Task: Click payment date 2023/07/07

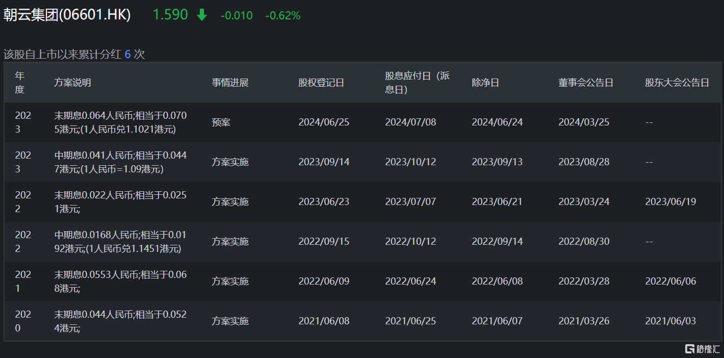Action: 410,202
